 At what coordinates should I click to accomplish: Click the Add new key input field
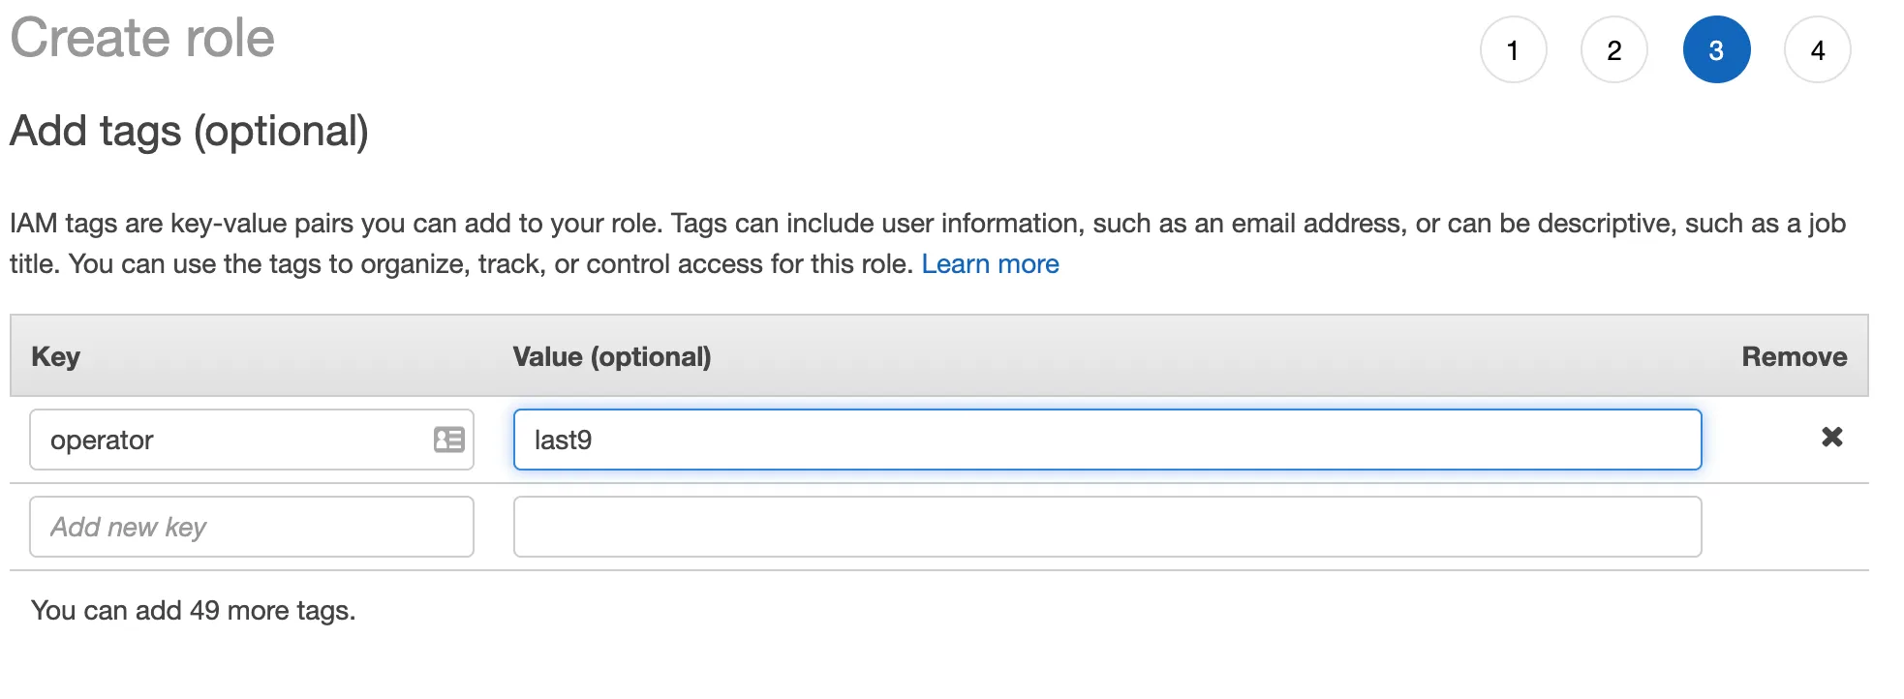click(x=252, y=527)
